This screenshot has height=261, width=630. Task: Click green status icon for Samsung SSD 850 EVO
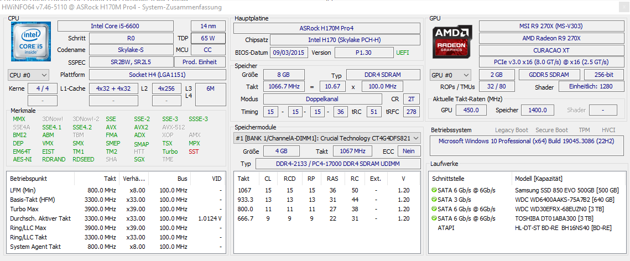[x=434, y=190]
